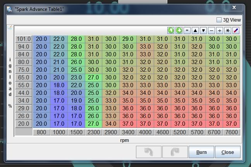Image resolution: width=251 pixels, height=167 pixels.
Task: Click the black up-triangle increment tool
Action: pyautogui.click(x=195, y=30)
